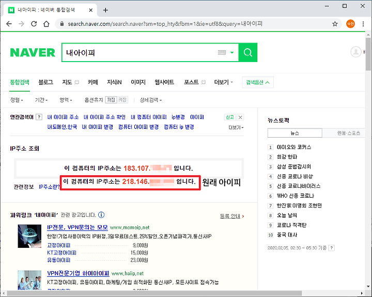Click the 고정아이피 9,000원 link
Viewport: 372px width, 297px height.
tap(58, 245)
